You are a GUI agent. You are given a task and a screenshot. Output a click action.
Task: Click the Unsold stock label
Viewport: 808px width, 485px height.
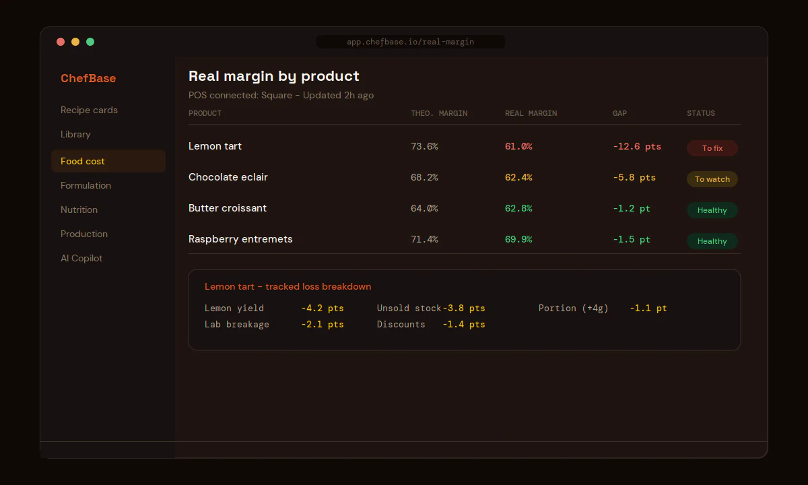[x=409, y=308]
